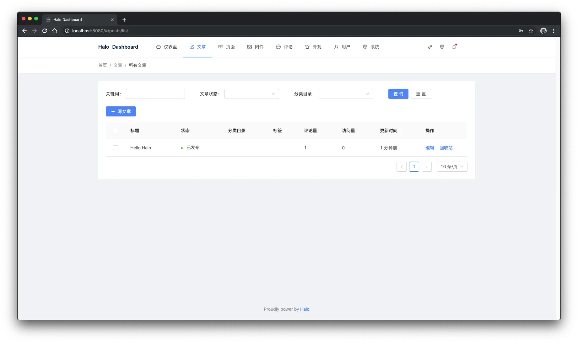578x343 pixels.
Task: Click 回收站 for Hello Halo post
Action: click(x=446, y=148)
